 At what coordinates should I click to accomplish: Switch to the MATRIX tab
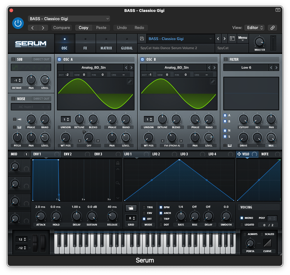click(106, 44)
